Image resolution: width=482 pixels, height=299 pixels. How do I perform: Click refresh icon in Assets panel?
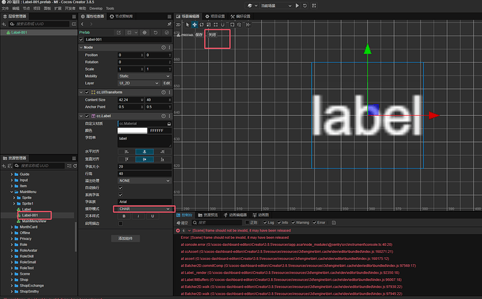tap(75, 166)
